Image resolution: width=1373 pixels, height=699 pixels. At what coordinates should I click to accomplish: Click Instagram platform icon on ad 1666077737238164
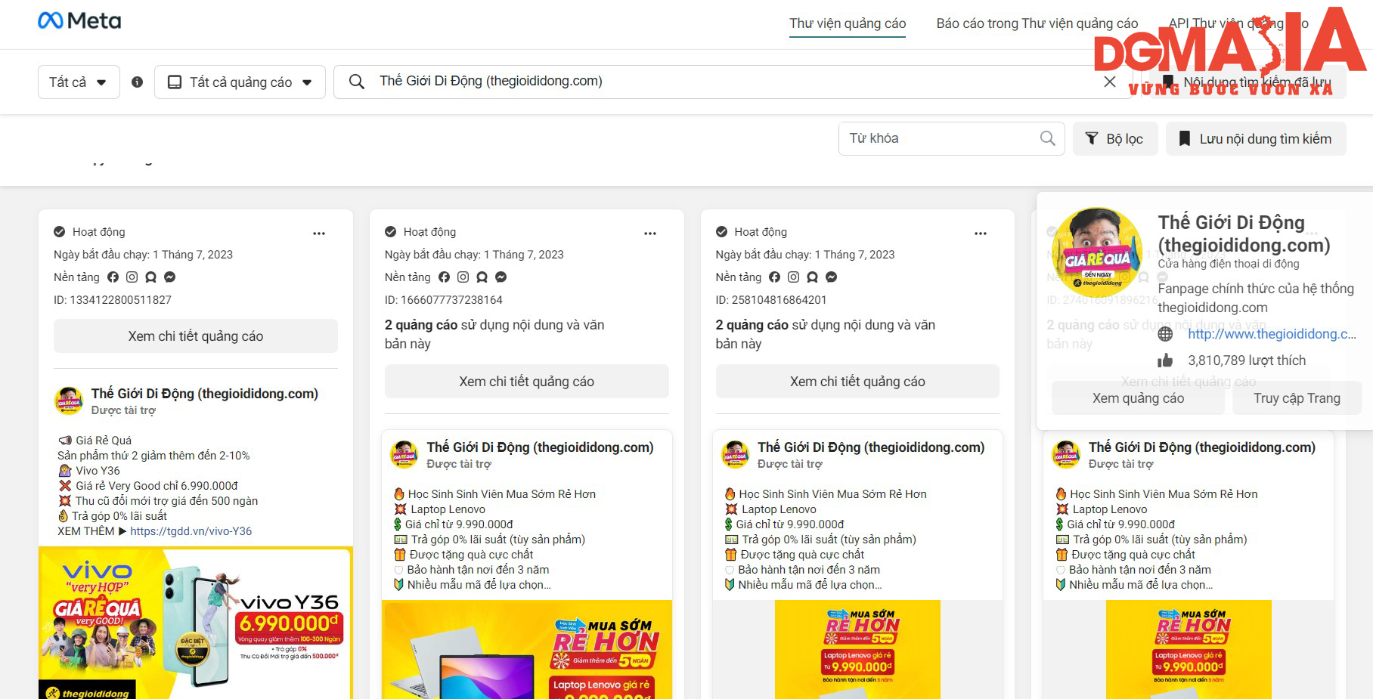click(463, 277)
